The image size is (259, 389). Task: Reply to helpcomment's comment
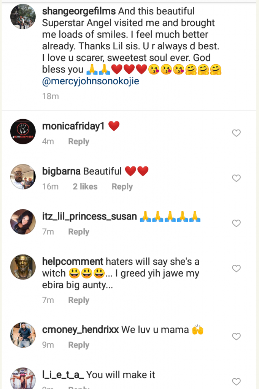79,300
